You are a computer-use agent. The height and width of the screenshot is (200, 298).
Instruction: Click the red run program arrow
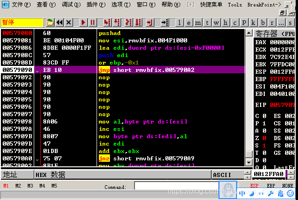83,23
